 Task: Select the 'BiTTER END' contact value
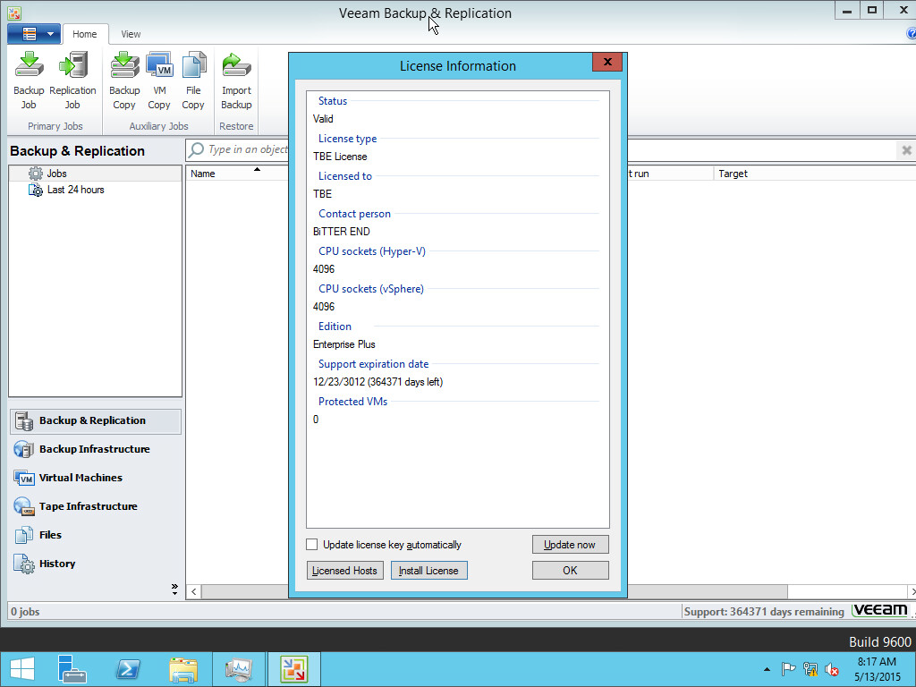(341, 232)
